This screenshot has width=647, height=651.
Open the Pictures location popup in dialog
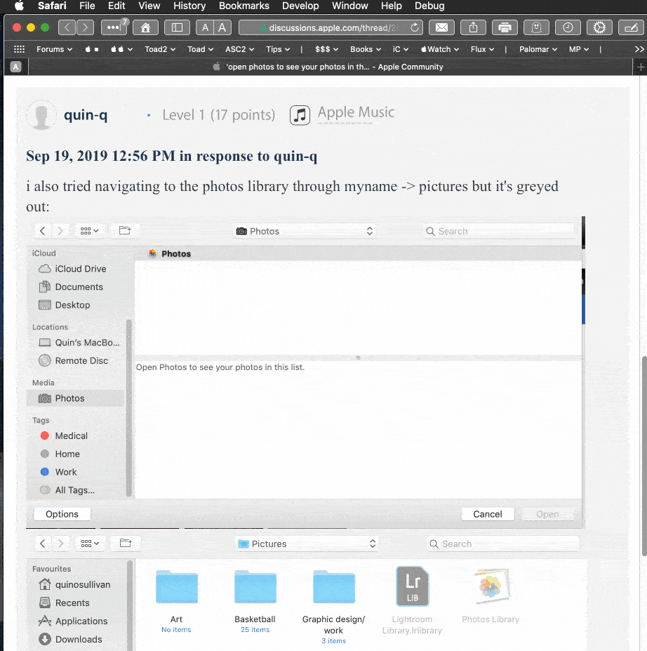tap(307, 544)
